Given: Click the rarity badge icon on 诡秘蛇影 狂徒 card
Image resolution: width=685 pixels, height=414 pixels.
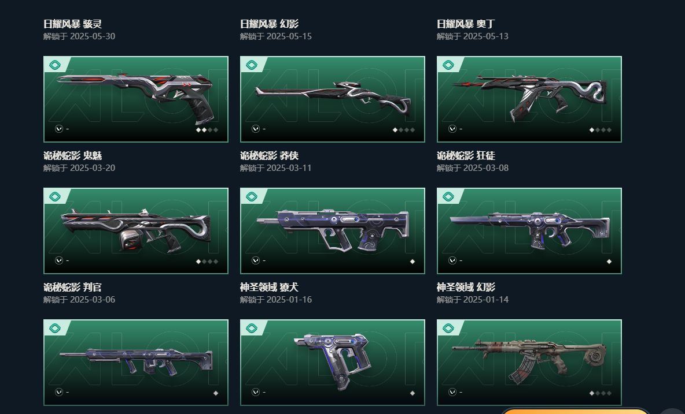Looking at the screenshot, I should tap(448, 65).
